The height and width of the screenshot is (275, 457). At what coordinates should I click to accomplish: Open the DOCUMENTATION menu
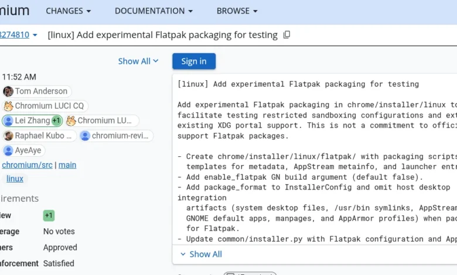(154, 11)
